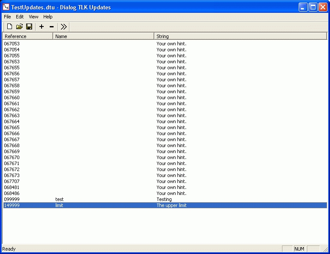This screenshot has height=254, width=330.
Task: Click the Open folder toolbar icon
Action: point(19,27)
